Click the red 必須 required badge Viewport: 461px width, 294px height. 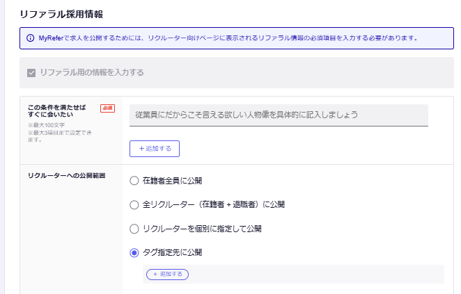[x=107, y=108]
